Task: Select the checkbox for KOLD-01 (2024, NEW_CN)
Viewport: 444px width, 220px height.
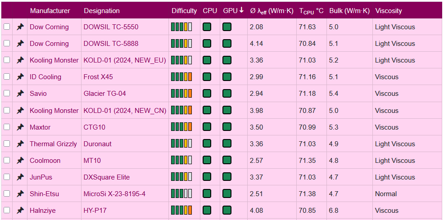Action: pyautogui.click(x=6, y=110)
